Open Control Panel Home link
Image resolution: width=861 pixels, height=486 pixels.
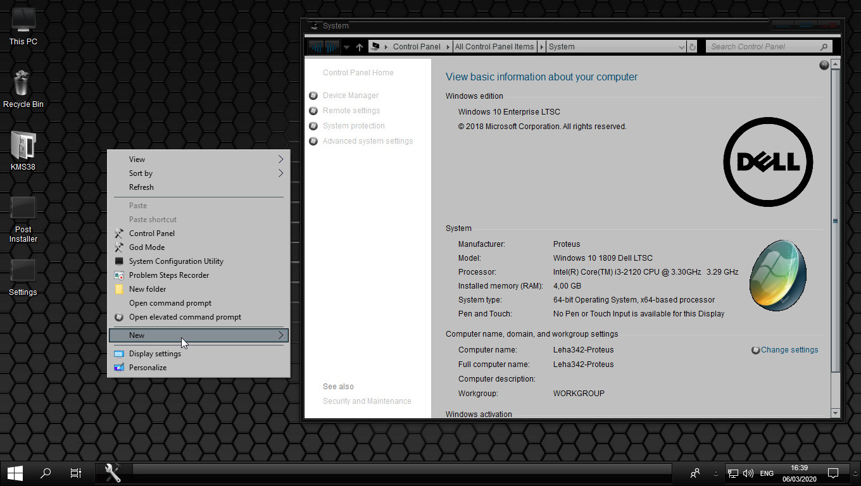(358, 73)
